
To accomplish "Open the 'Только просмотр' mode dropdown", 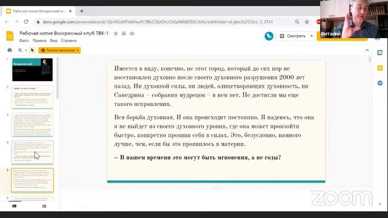I will click(59, 50).
